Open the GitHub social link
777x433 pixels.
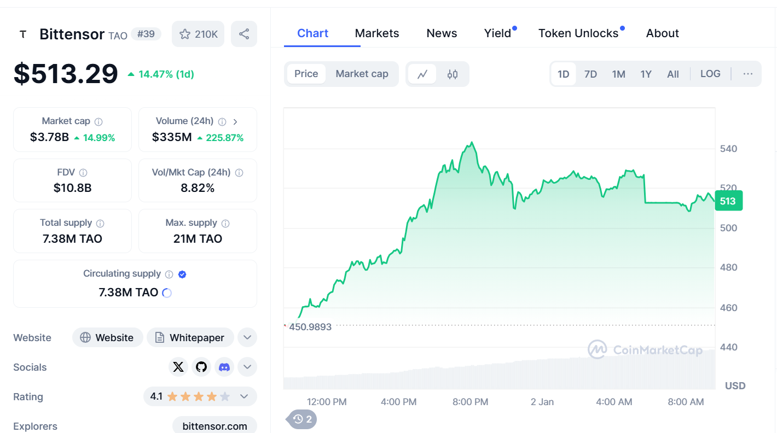coord(201,367)
